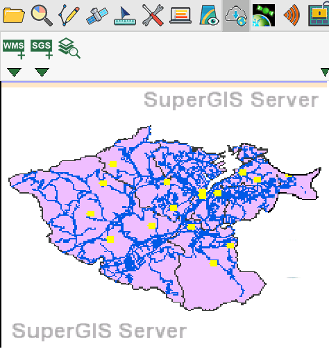Expand dropdown arrow below SGS button
The width and height of the screenshot is (329, 349).
pos(42,72)
